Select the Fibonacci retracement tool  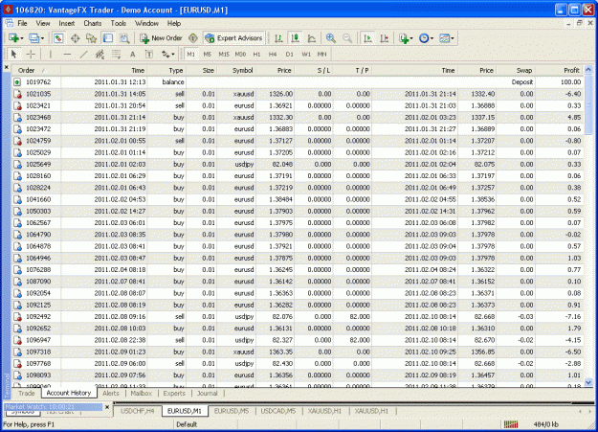click(117, 55)
